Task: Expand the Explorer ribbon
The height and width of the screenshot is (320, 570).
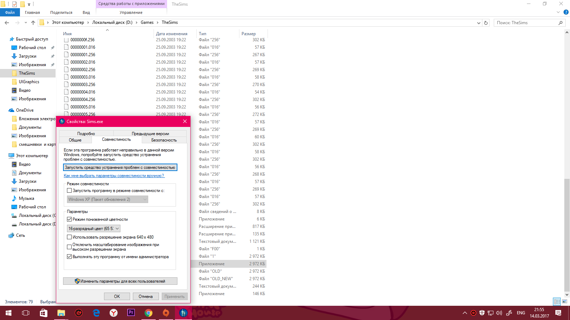Action: coord(558,12)
